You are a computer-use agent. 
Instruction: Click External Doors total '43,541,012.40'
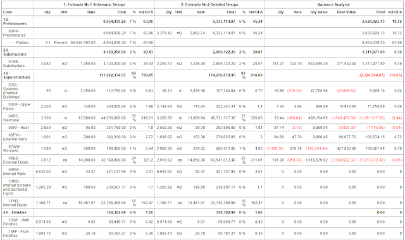click(x=223, y=160)
